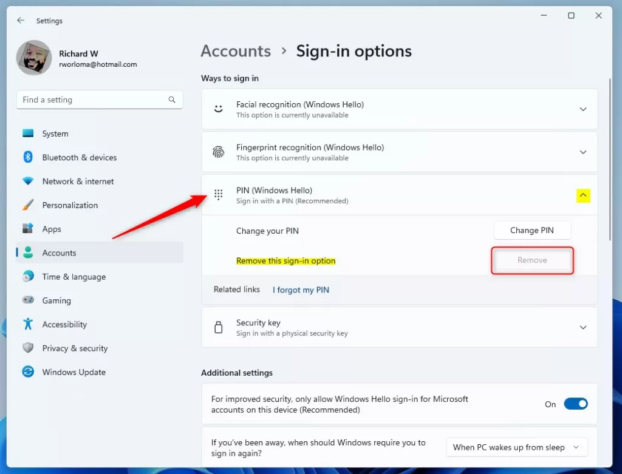
Task: Select the Windows Update icon
Action: pos(28,372)
